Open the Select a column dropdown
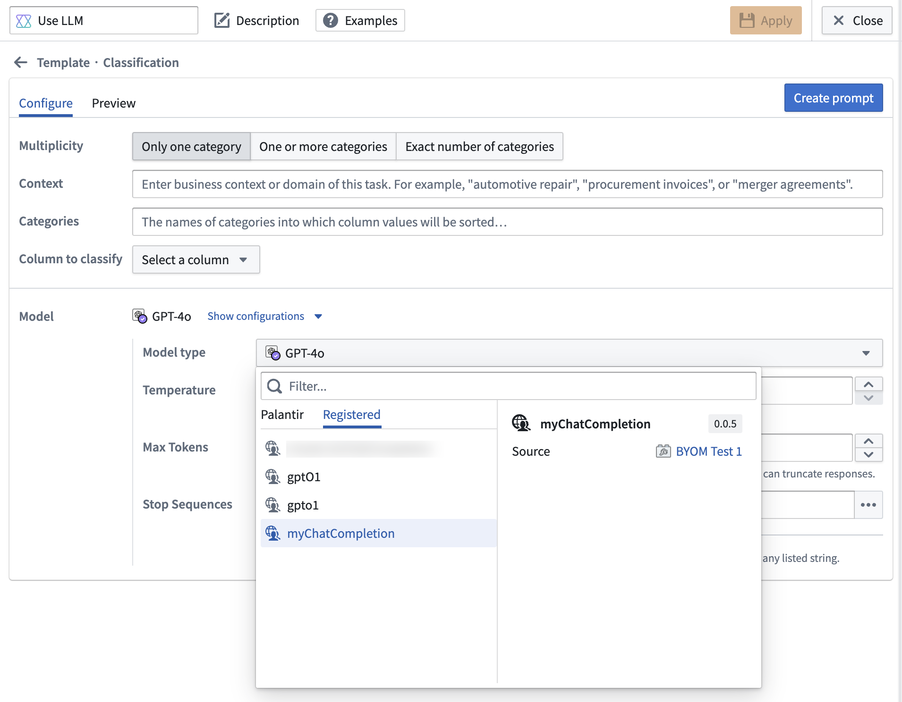 pos(196,259)
